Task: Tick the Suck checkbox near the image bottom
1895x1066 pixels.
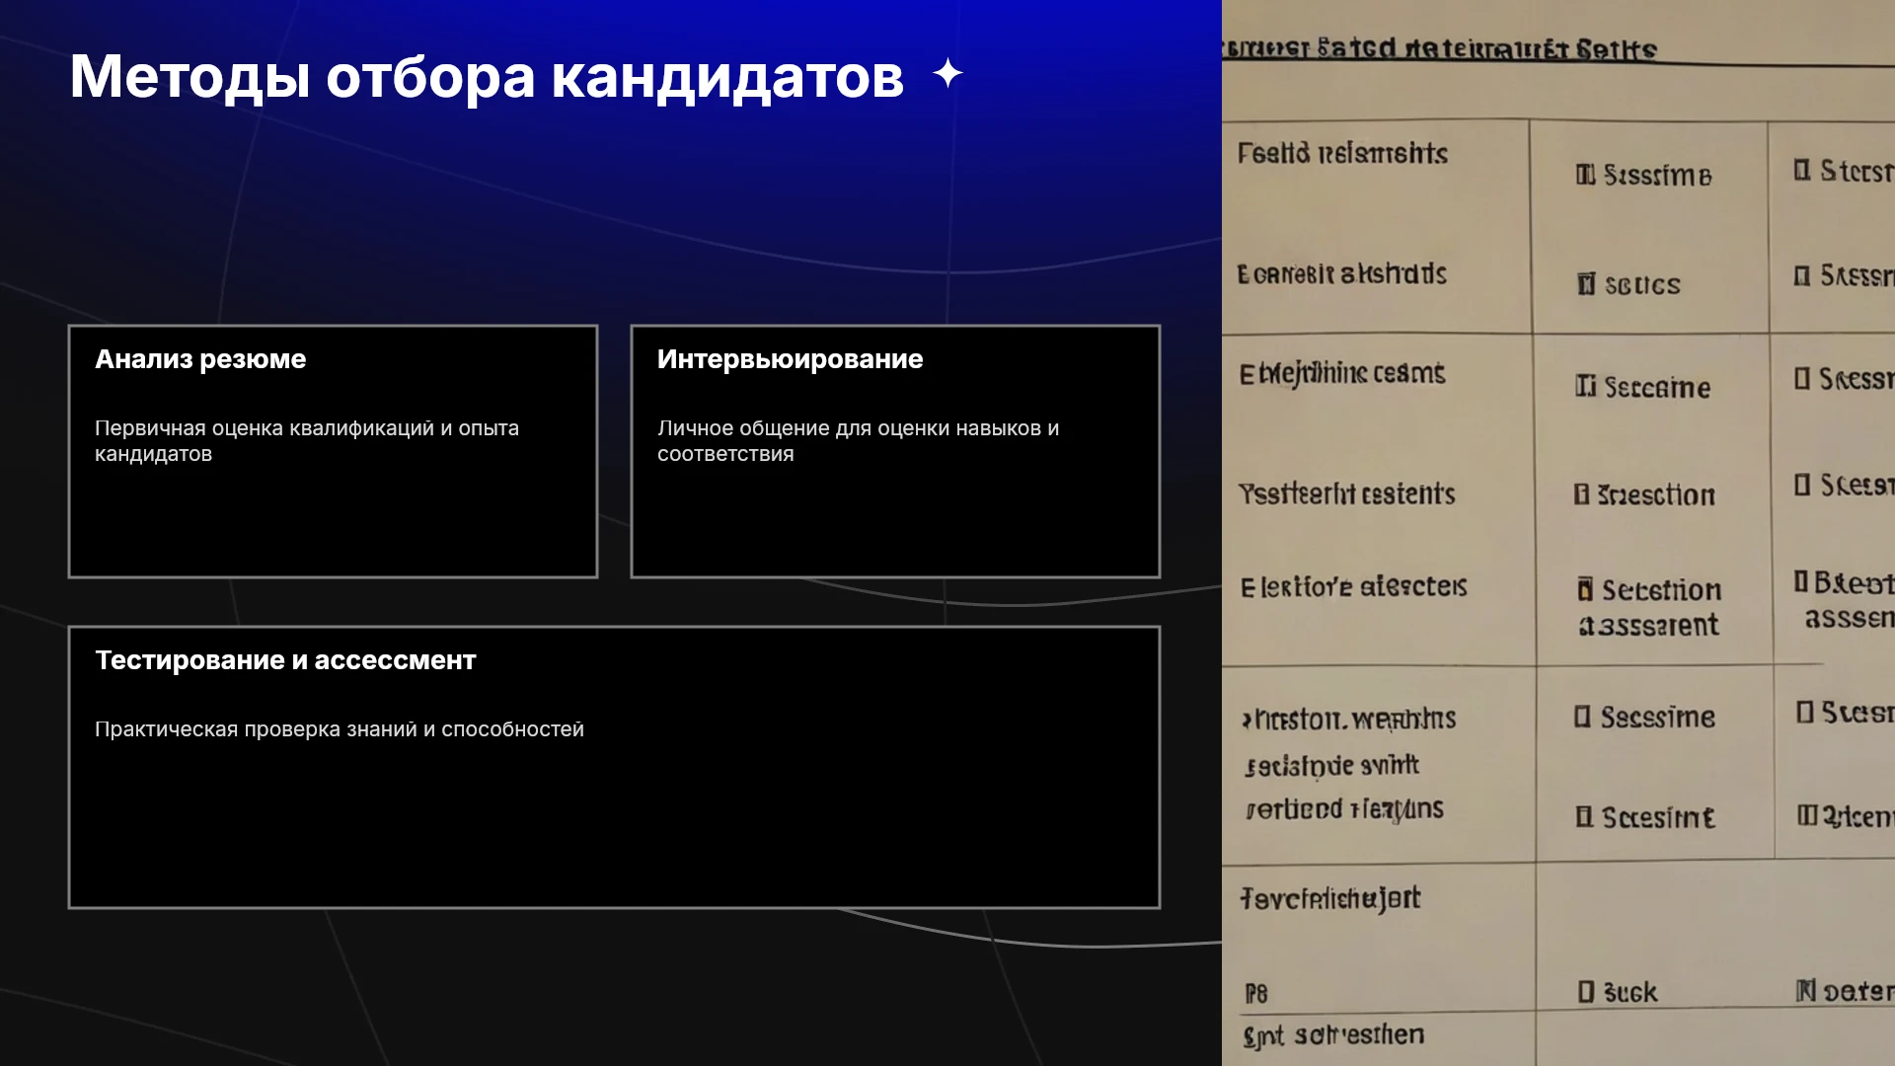Action: coord(1585,991)
